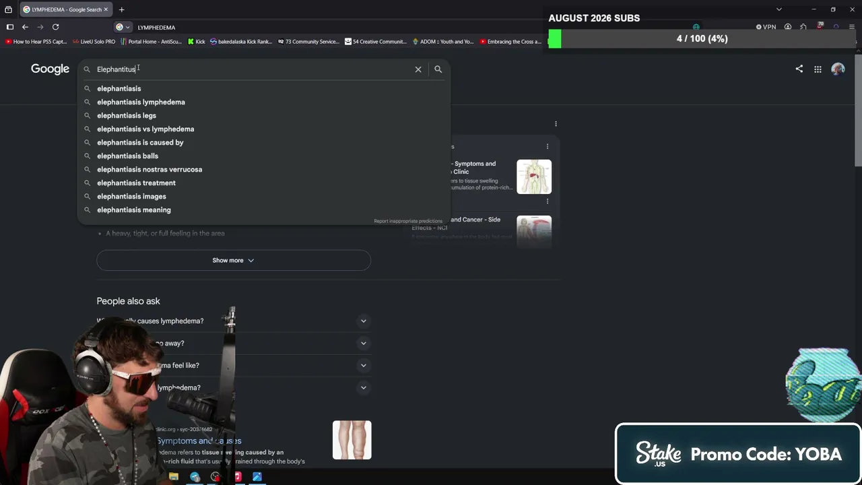Open the liver anatomy thumbnail image
Viewport: 862px width, 485px height.
point(534,176)
